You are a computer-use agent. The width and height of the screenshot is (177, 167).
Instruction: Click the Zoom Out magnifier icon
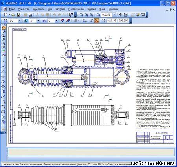(91, 15)
